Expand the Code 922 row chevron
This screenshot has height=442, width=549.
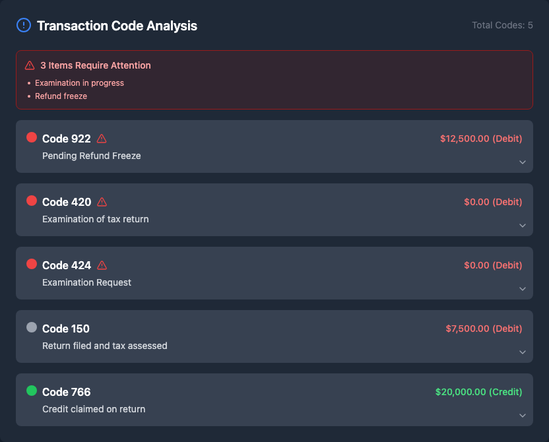coord(522,162)
